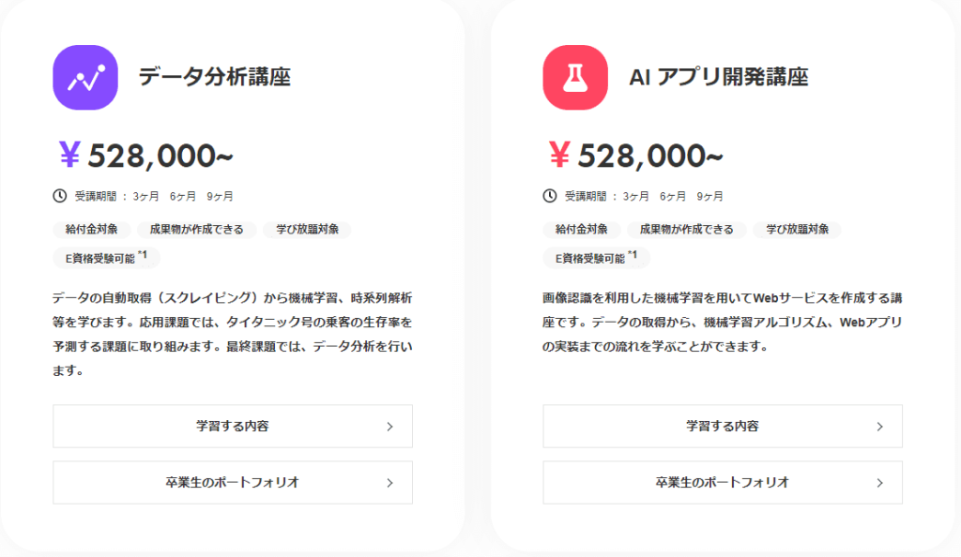The image size is (961, 557).
Task: Click the purple data analysis chart icon
Action: (85, 78)
